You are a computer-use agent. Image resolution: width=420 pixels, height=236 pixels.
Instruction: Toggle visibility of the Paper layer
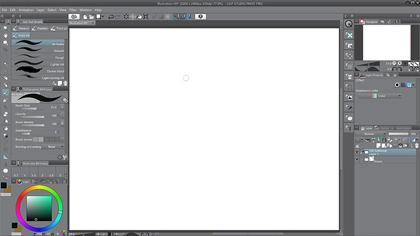tap(357, 160)
